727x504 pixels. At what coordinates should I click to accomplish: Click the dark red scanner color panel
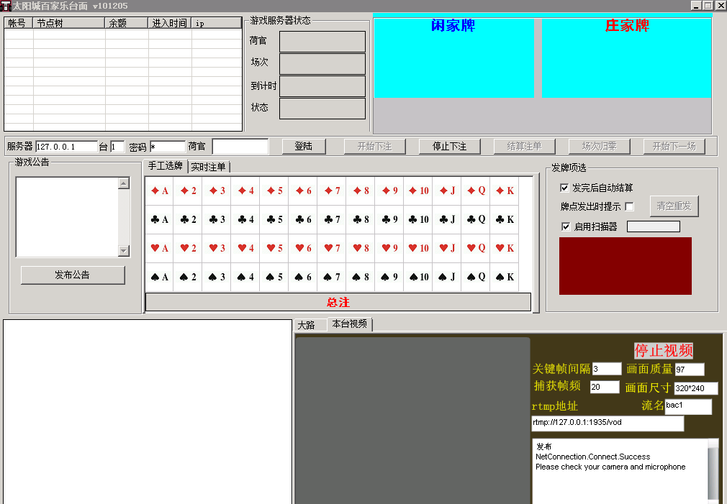tap(625, 266)
